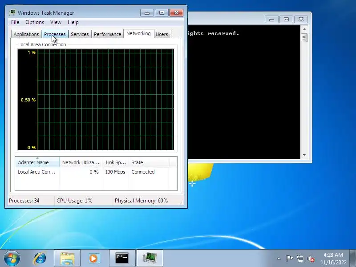Switch to the Performance tab
This screenshot has height=267, width=356.
pyautogui.click(x=107, y=34)
